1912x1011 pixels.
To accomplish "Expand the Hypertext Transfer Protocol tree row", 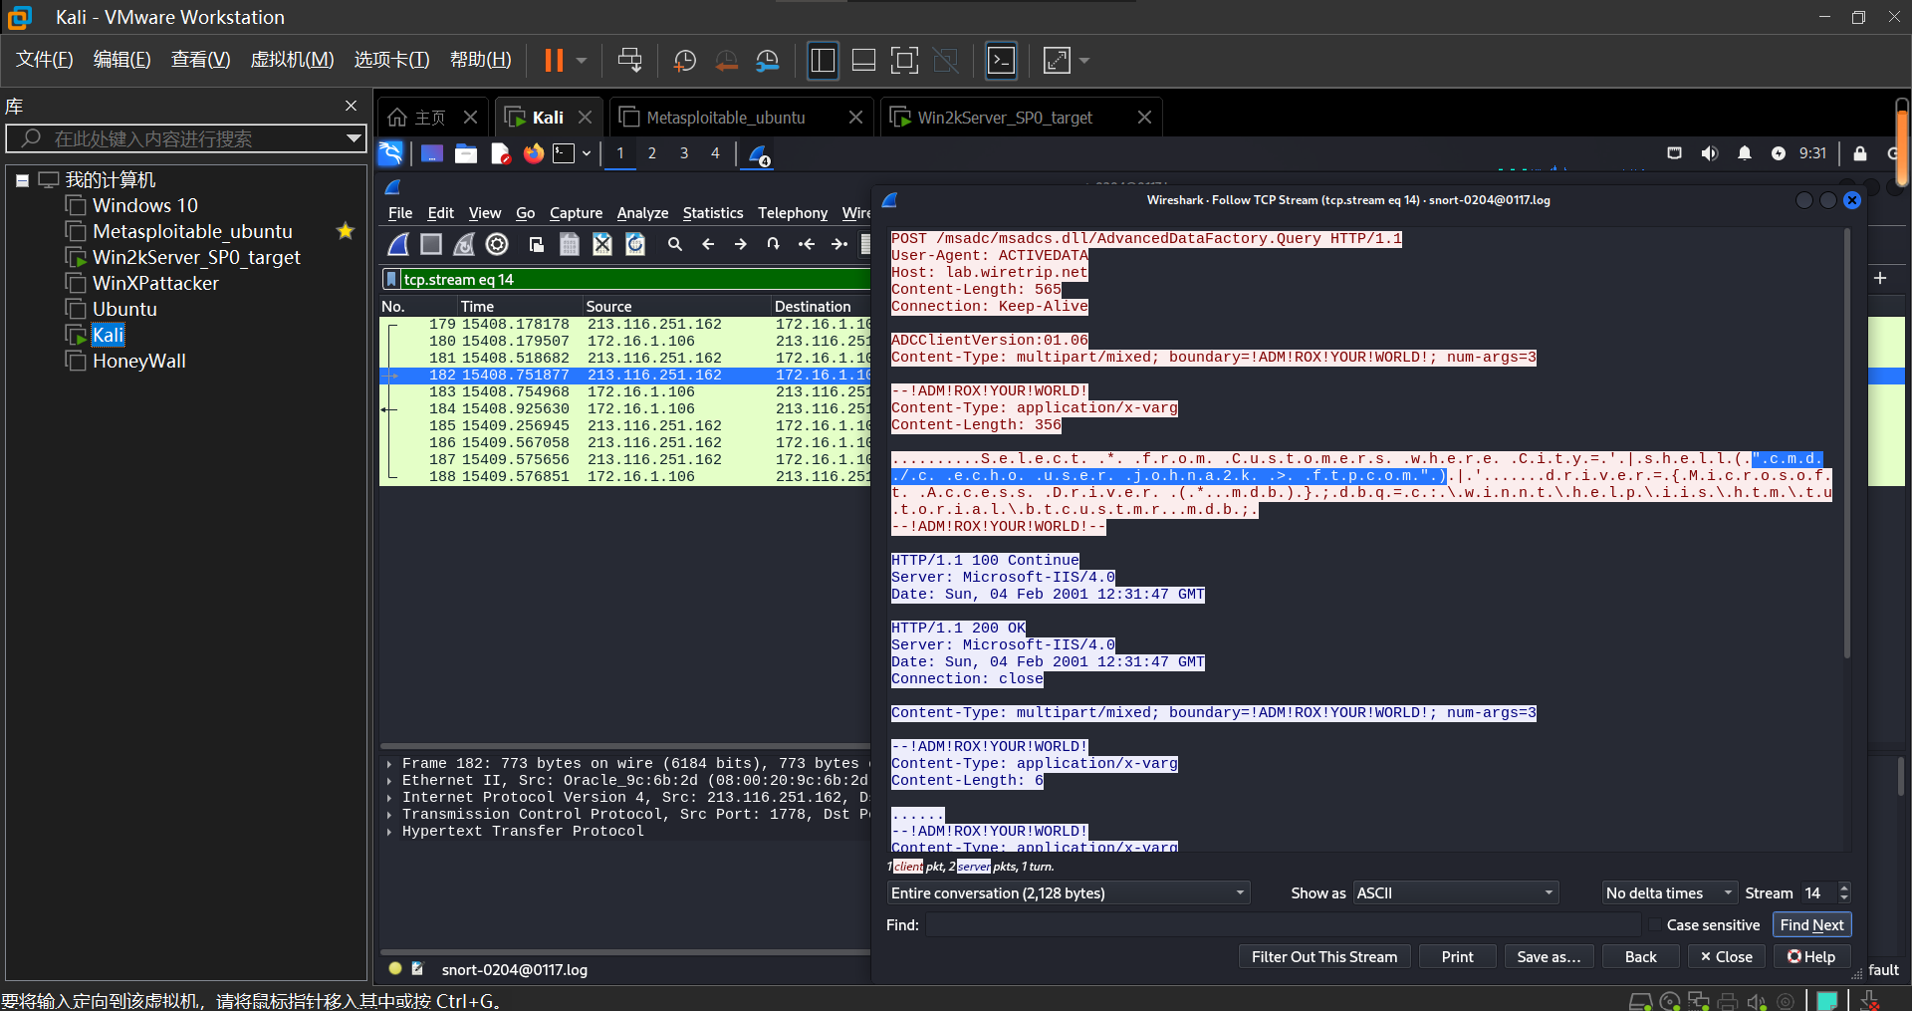I will [x=389, y=832].
